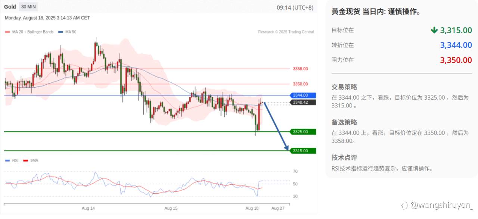
Task: Click the MA 20 pink color marker
Action: 7,32
